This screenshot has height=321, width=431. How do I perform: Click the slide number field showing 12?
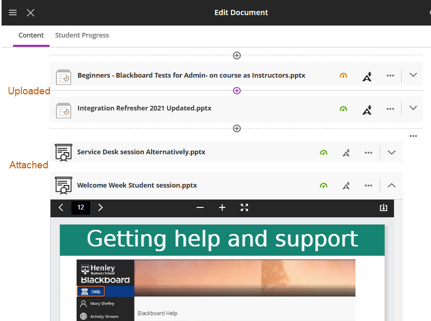pyautogui.click(x=81, y=207)
